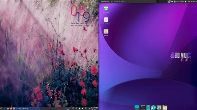The image size is (197, 110).
Task: Open the volume speaker icon in KDE tray
Action: tap(79, 109)
